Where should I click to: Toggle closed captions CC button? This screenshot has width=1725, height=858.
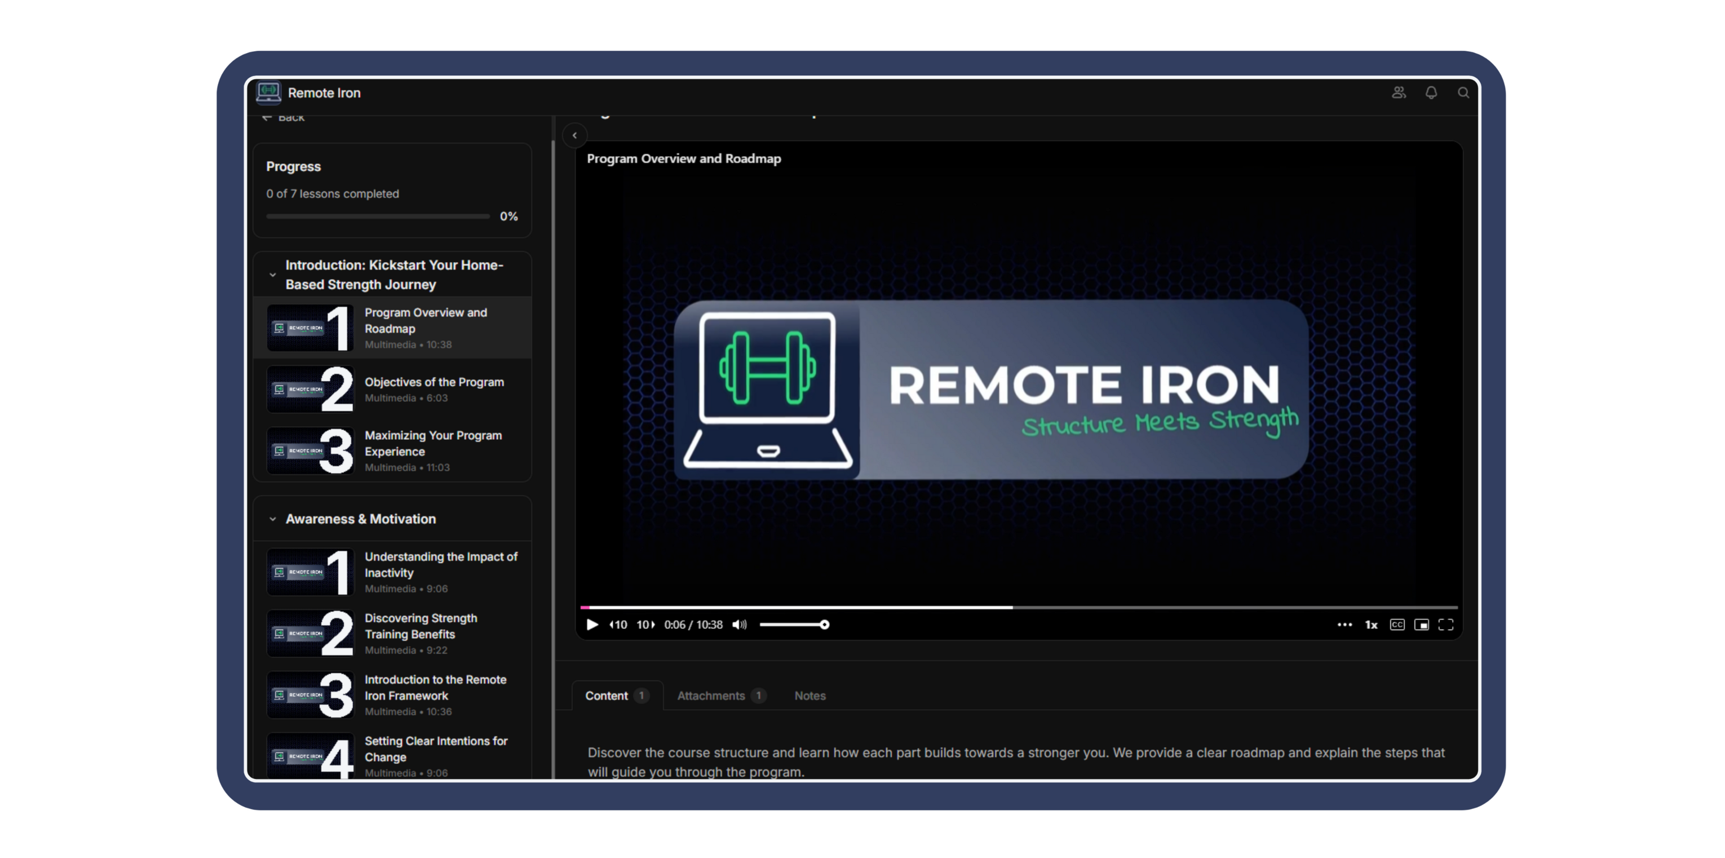(1397, 625)
